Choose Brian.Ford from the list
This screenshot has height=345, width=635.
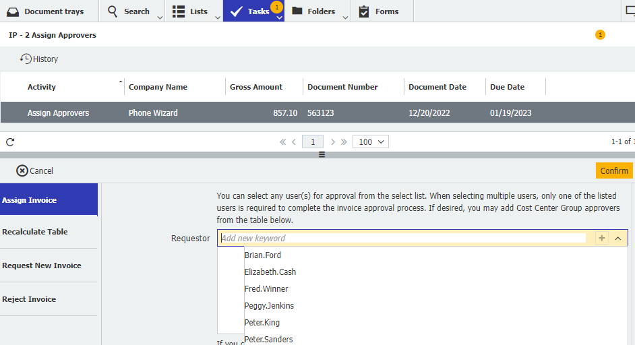pos(263,255)
